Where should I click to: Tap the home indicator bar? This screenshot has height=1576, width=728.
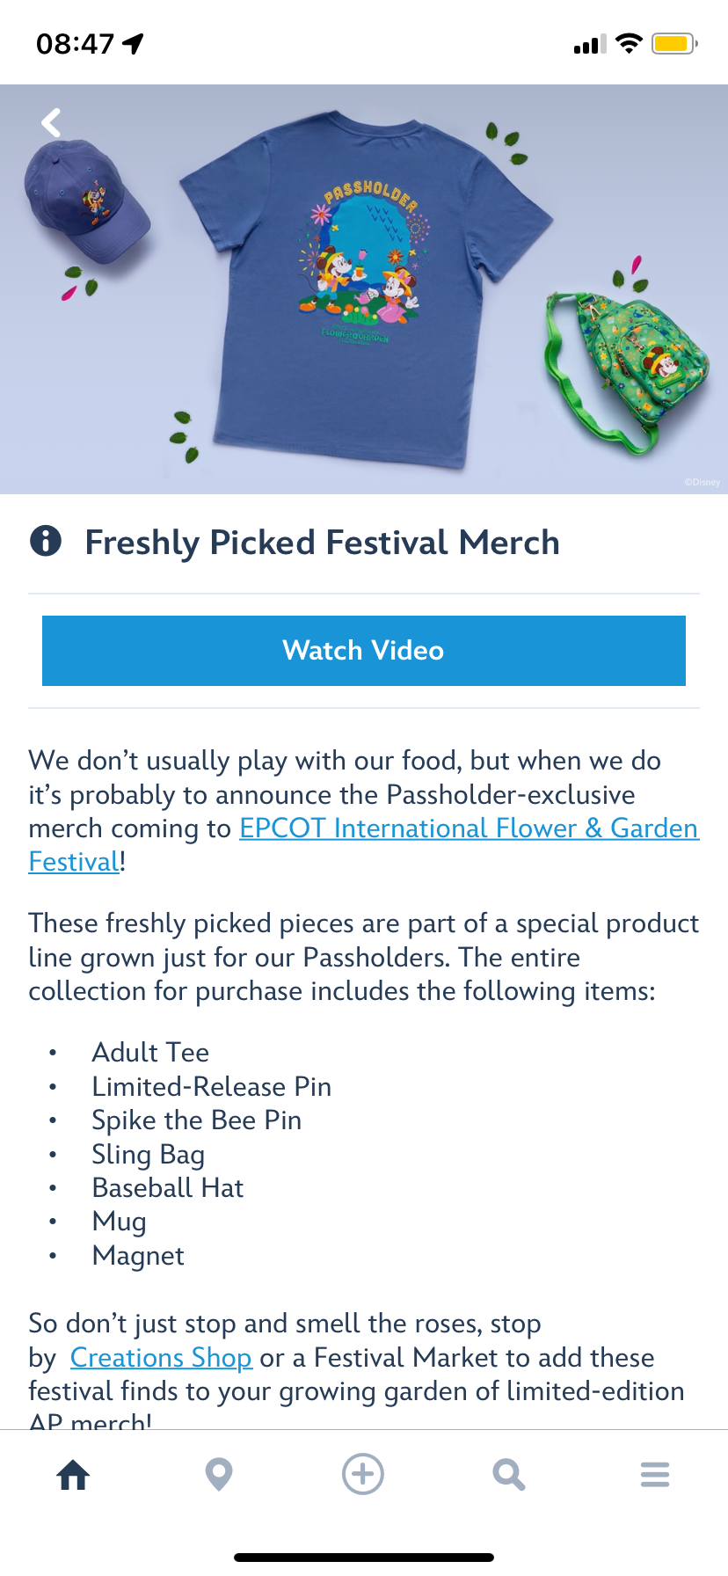pos(364,1558)
